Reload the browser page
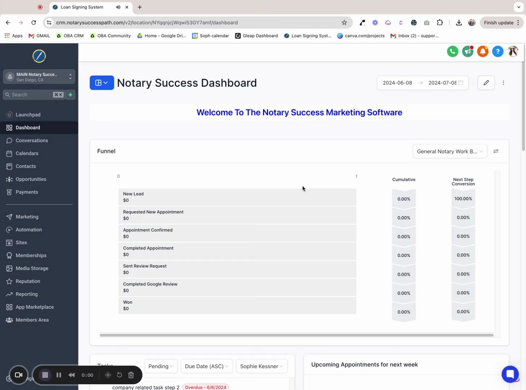 [34, 23]
